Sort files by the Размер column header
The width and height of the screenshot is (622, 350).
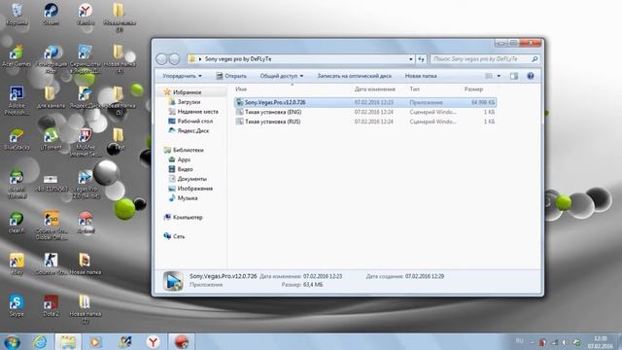pyautogui.click(x=473, y=89)
